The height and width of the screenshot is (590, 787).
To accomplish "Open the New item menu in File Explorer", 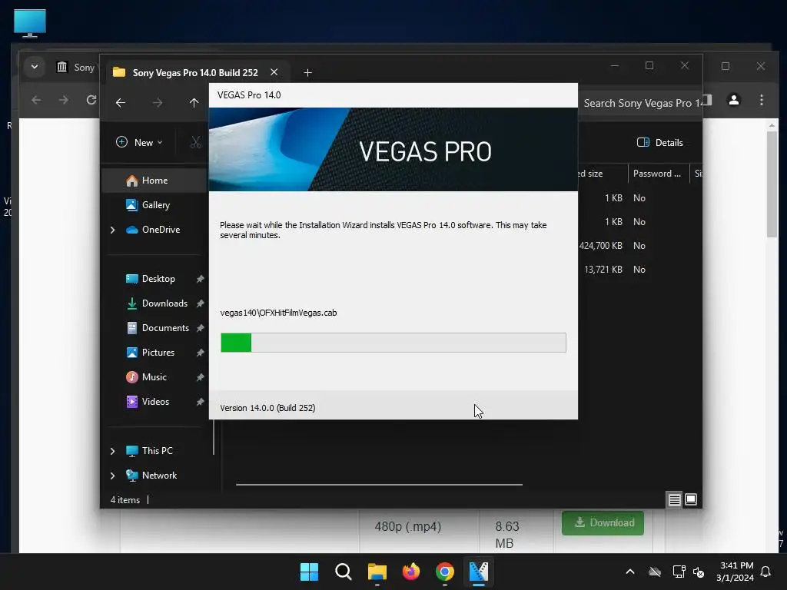I will pos(140,142).
